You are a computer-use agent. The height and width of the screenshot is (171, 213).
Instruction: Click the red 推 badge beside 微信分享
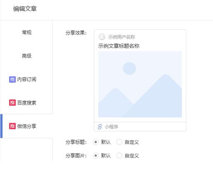coord(12,126)
